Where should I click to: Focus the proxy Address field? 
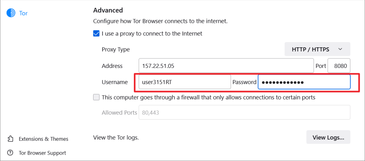pos(226,66)
